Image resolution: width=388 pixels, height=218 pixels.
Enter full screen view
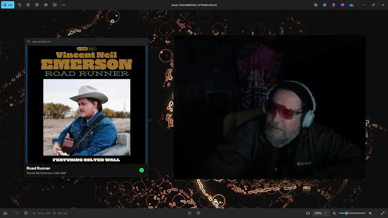click(383, 213)
